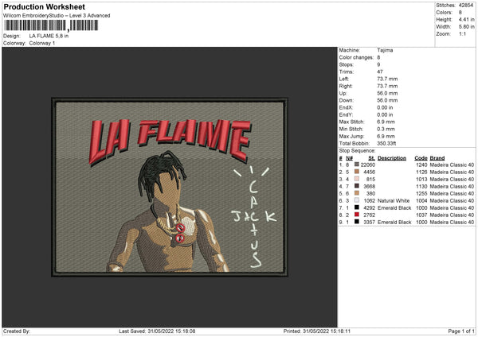Click the red 'LA FLAME' lettering in design
The height and width of the screenshot is (337, 478).
tap(170, 141)
